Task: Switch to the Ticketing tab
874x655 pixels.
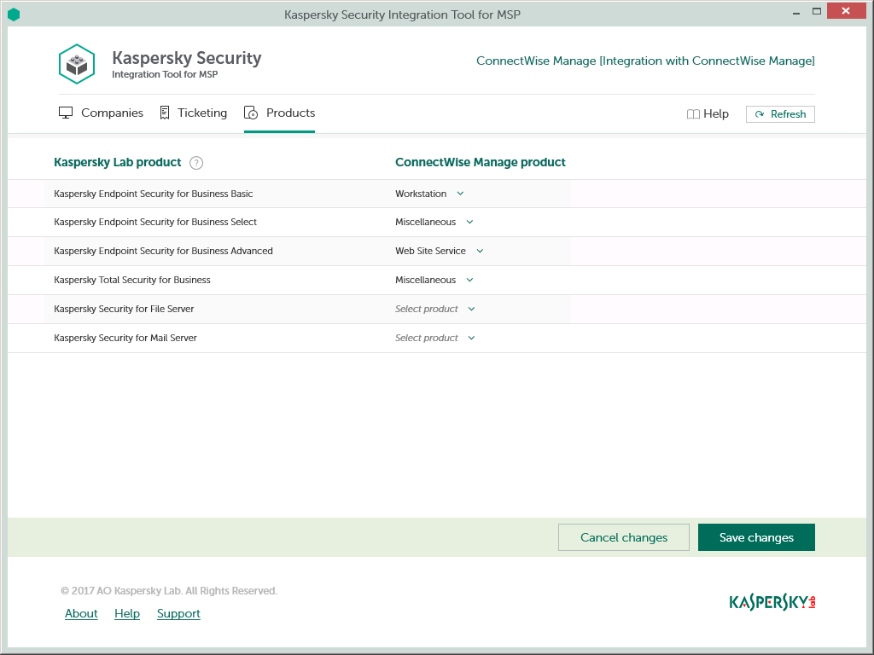Action: pyautogui.click(x=201, y=113)
